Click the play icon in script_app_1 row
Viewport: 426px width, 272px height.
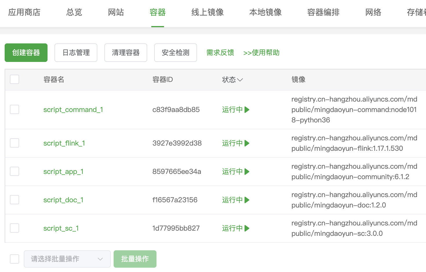[247, 172]
